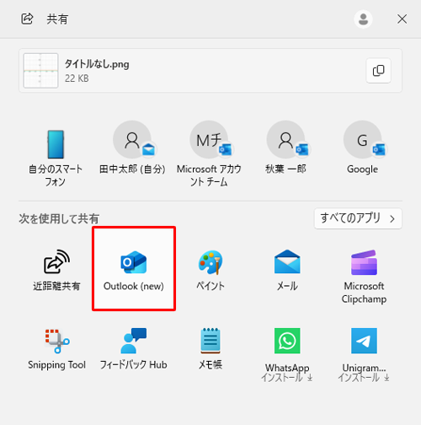The width and height of the screenshot is (421, 425).
Task: Share to 自分のスマートフォン device
Action: click(56, 158)
